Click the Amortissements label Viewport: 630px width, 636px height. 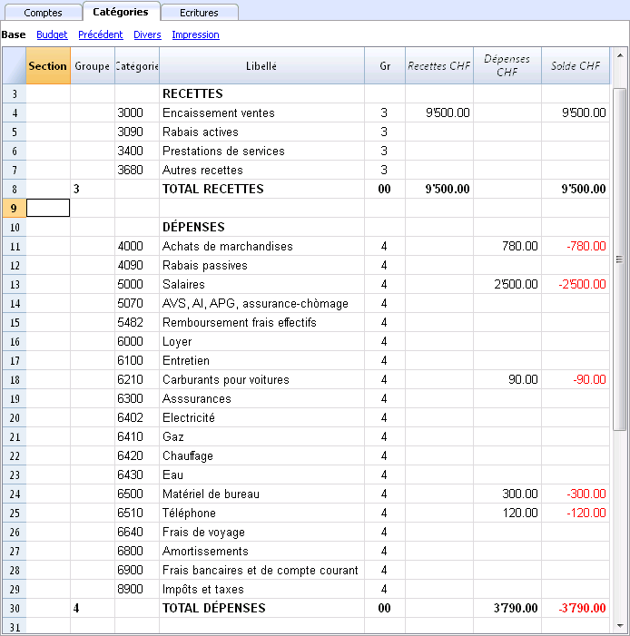205,552
